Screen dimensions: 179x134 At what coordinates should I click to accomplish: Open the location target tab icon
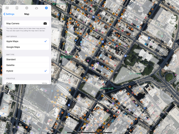tap(27, 8)
